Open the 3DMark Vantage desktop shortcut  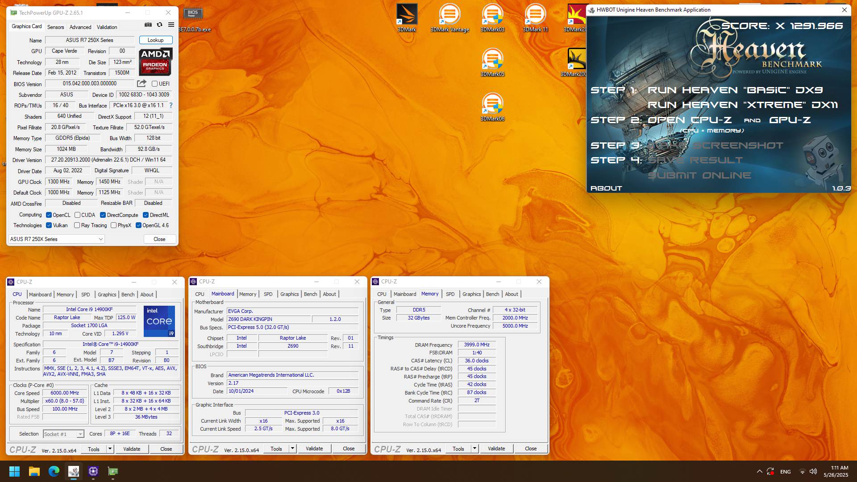pyautogui.click(x=449, y=18)
